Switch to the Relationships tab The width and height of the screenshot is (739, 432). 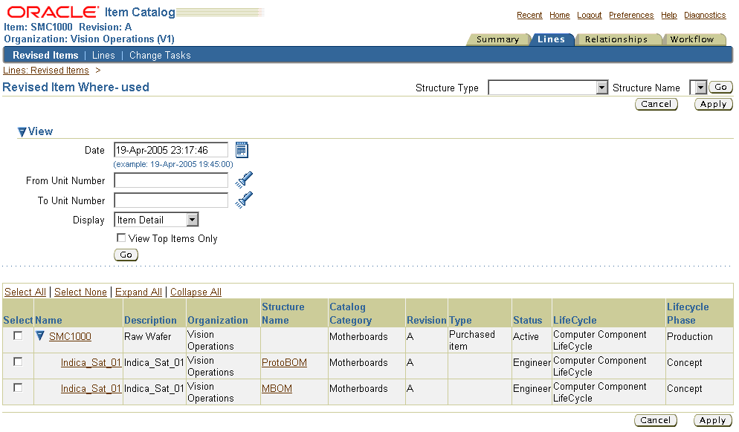coord(616,39)
